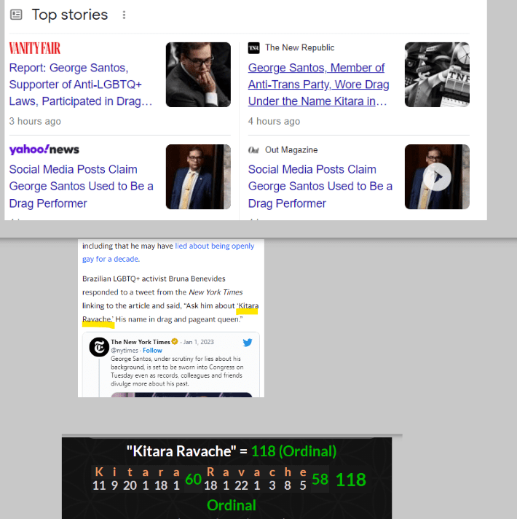Image resolution: width=517 pixels, height=519 pixels.
Task: Open the Vanity Fair story thumbnail
Action: point(198,74)
